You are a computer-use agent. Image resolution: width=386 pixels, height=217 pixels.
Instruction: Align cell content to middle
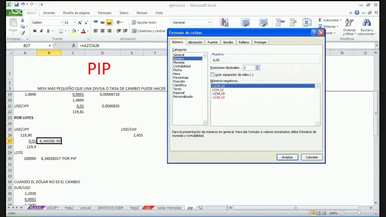pyautogui.click(x=103, y=23)
